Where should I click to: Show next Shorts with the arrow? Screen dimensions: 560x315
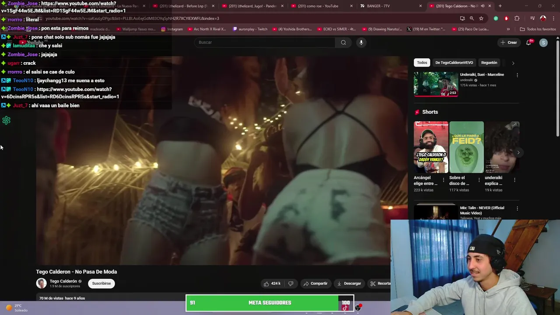tap(518, 152)
